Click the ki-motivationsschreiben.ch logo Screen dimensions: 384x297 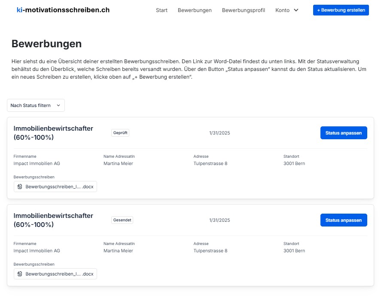(x=63, y=10)
